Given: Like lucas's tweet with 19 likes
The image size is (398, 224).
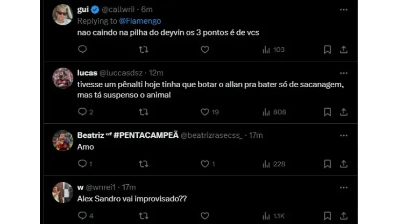Looking at the screenshot, I should tap(204, 112).
